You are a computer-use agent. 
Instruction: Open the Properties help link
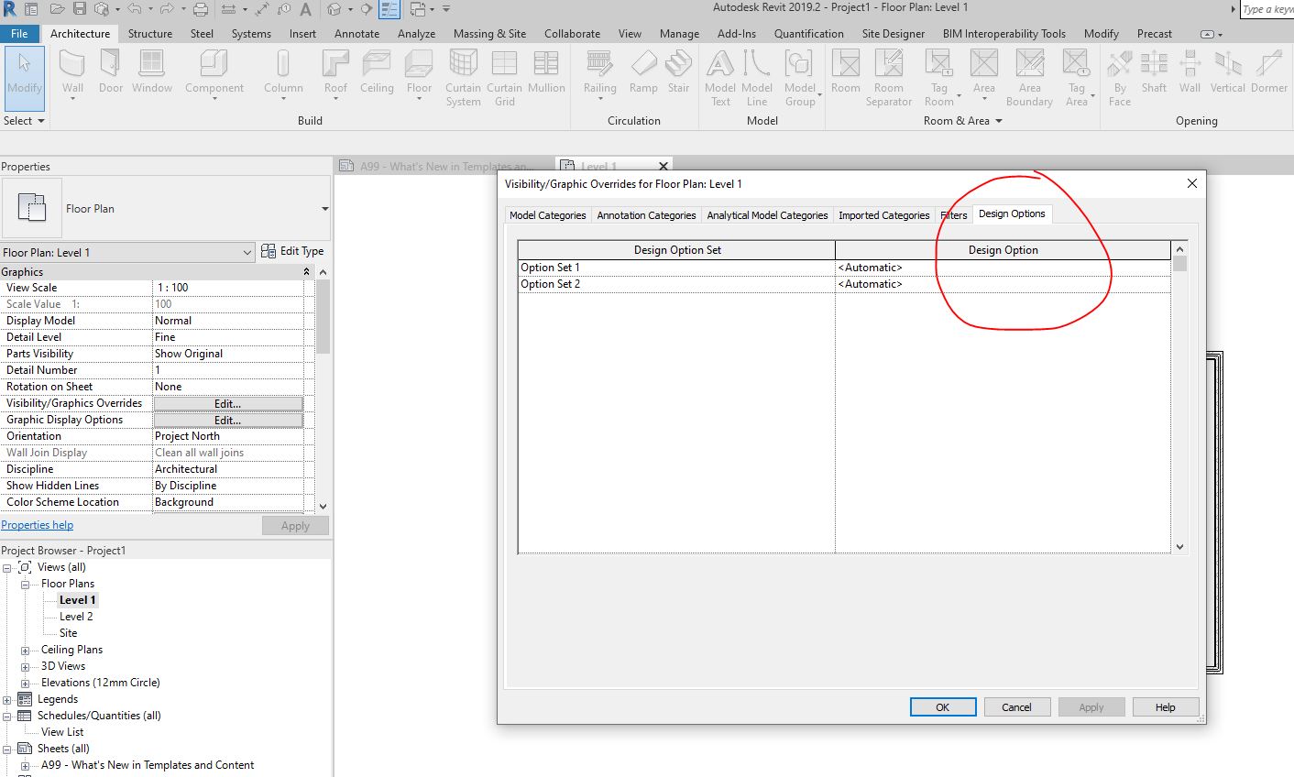(x=37, y=524)
